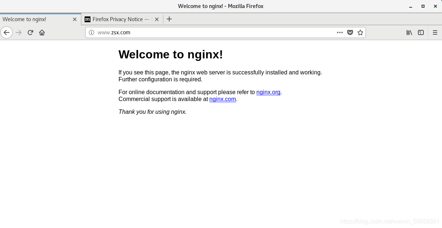The image size is (442, 228).
Task: Close the Welcome to nginx! tab
Action: 75,19
